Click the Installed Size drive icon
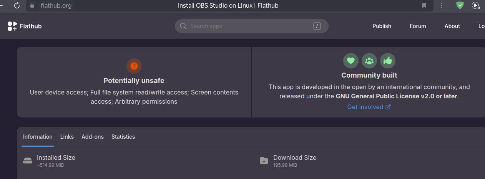This screenshot has width=485, height=179. (28, 161)
